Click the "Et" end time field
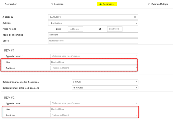Image resolution: width=173 pixels, height=119 pixels. pyautogui.click(x=114, y=29)
